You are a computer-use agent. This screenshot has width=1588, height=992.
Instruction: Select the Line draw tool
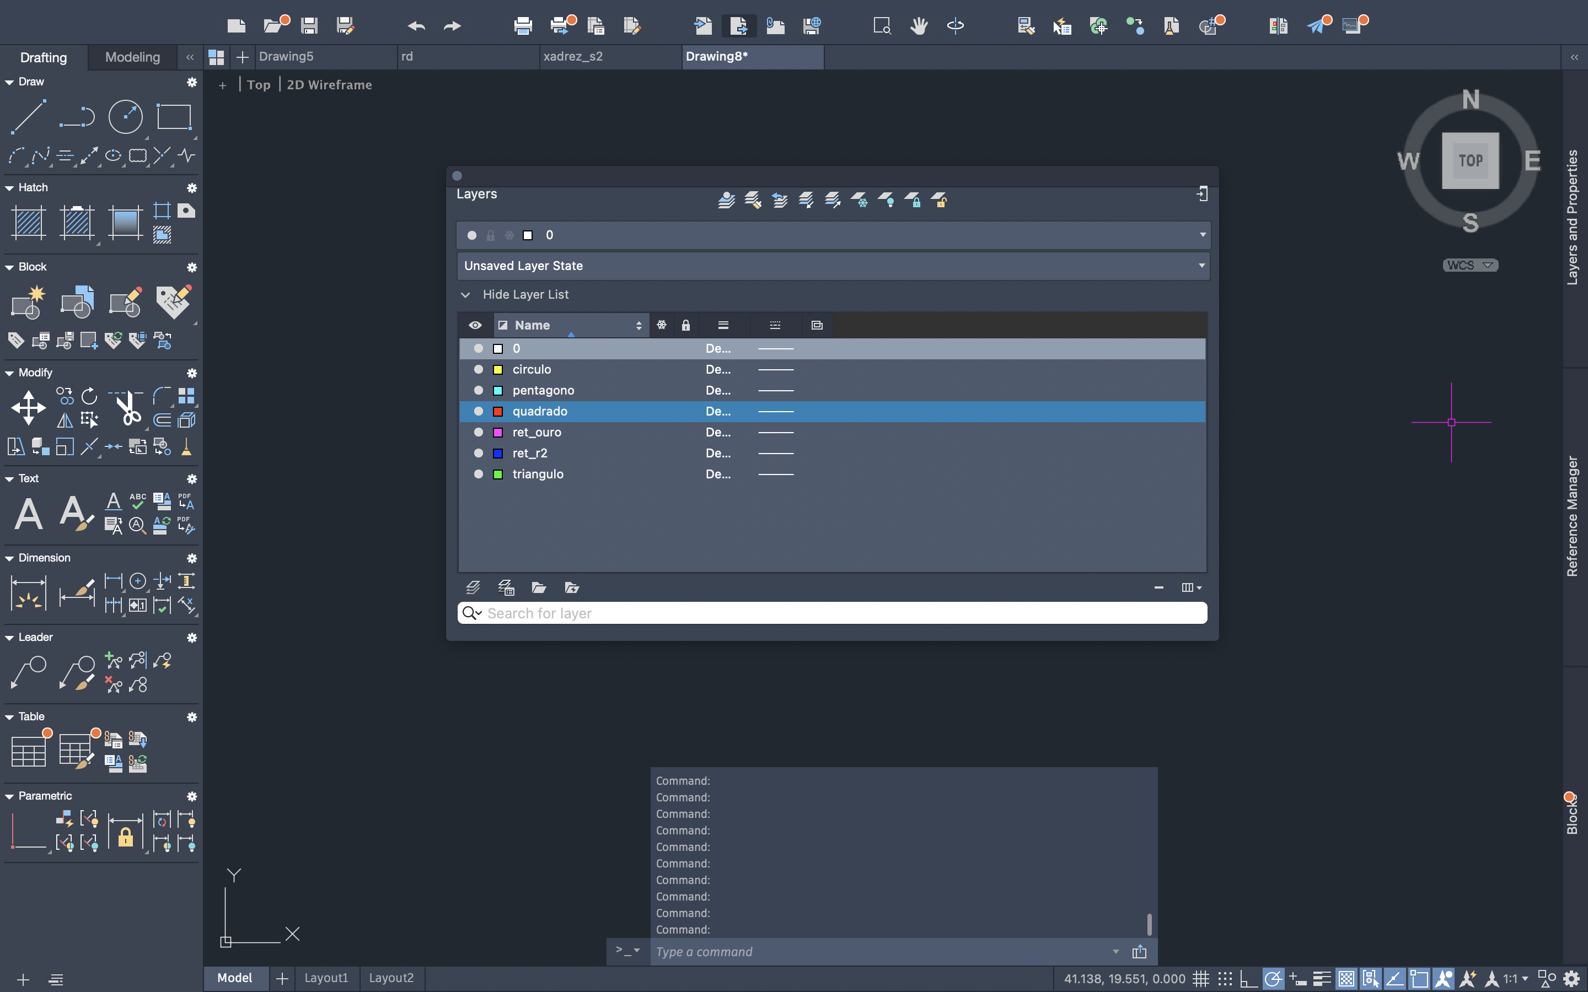click(28, 117)
